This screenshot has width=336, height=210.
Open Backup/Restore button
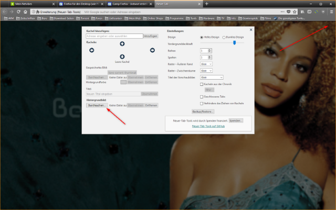[203, 112]
